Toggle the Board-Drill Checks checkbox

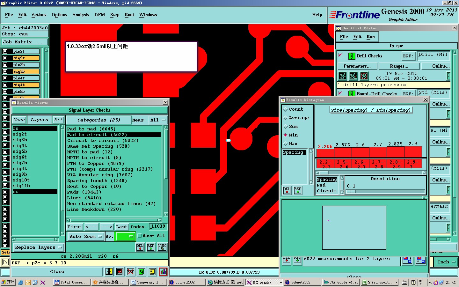[340, 93]
